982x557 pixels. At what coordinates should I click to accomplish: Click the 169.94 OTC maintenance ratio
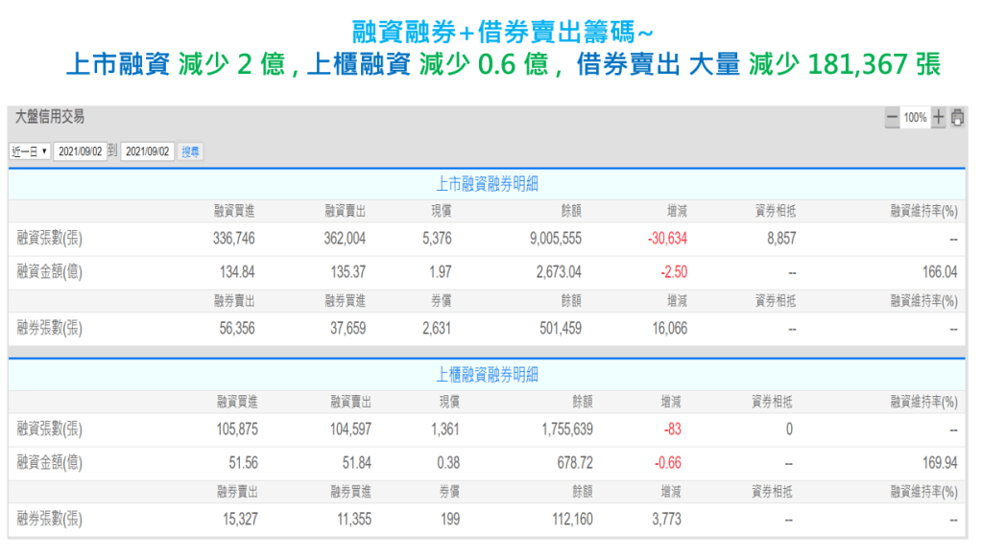940,463
